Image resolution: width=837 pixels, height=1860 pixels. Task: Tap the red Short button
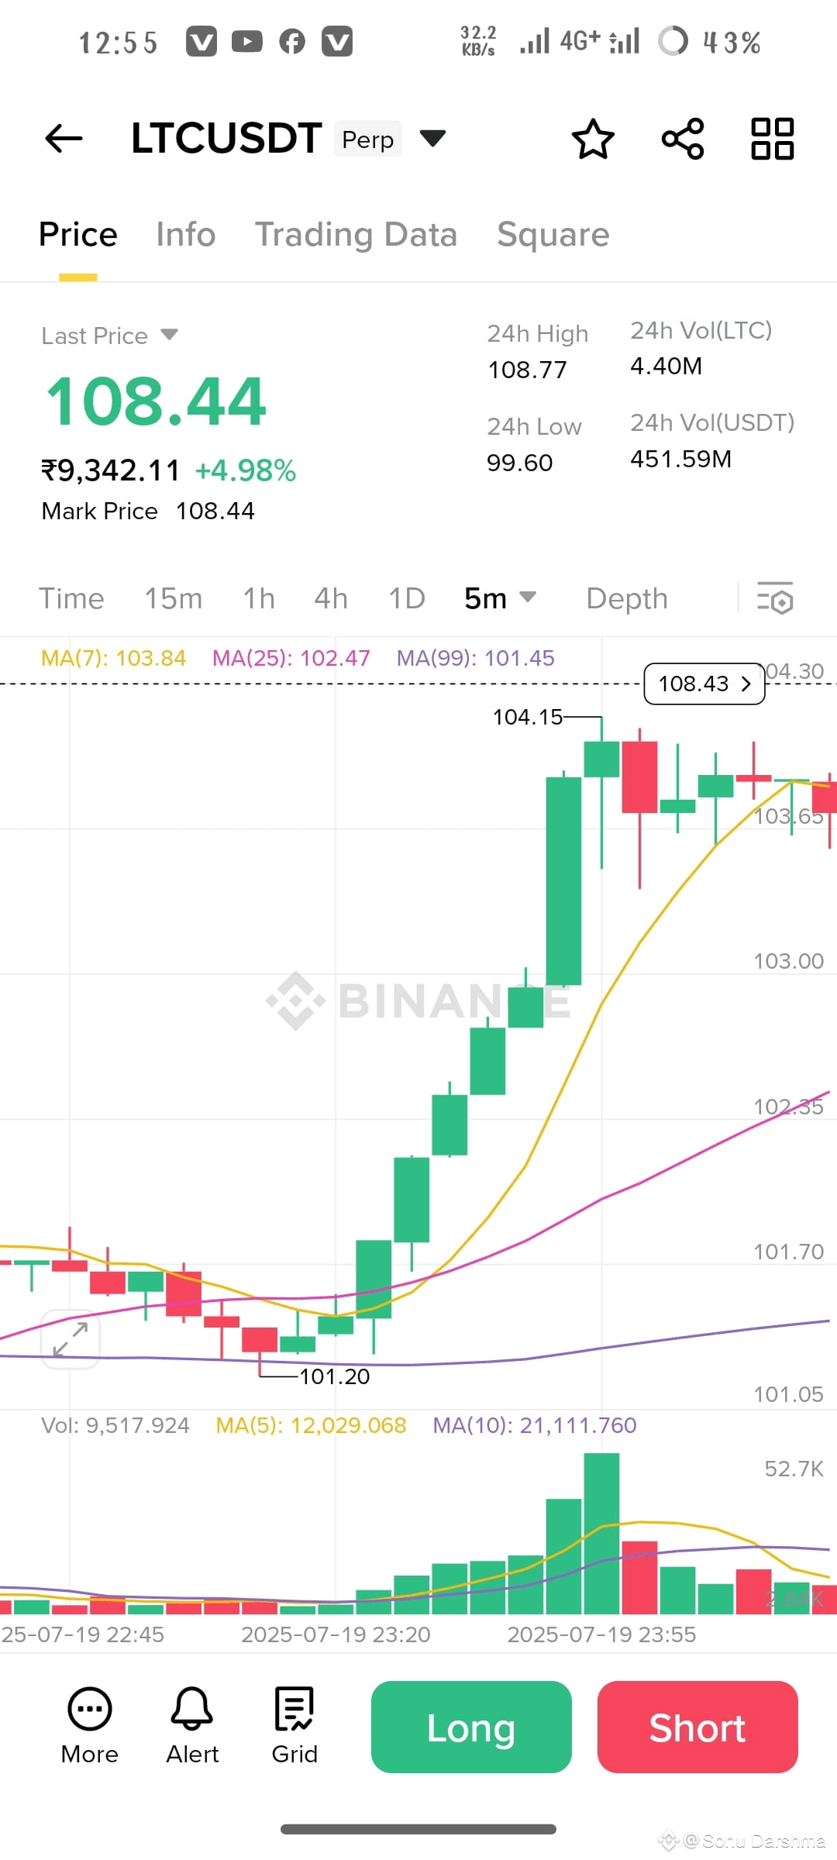click(x=697, y=1727)
